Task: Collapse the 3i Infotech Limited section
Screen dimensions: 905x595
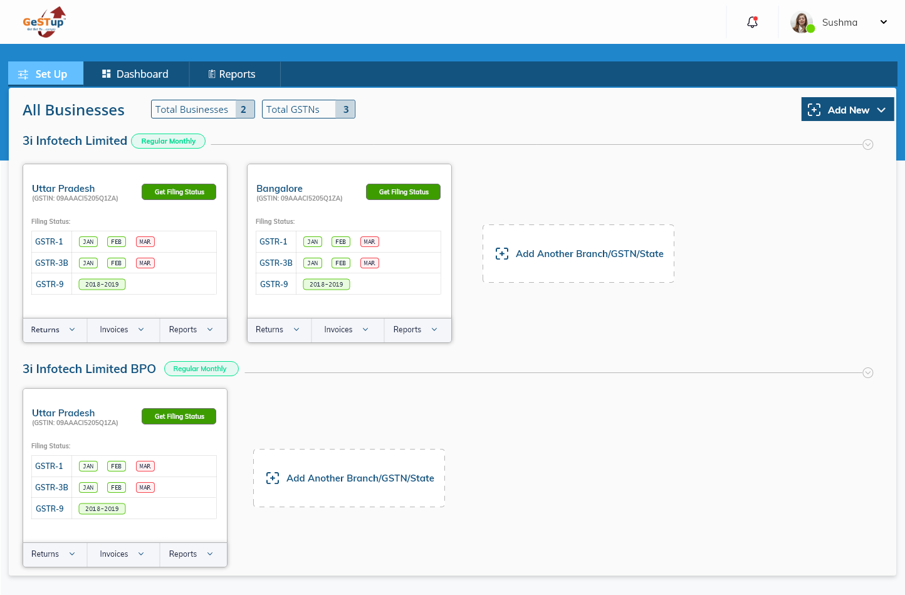Action: (x=868, y=145)
